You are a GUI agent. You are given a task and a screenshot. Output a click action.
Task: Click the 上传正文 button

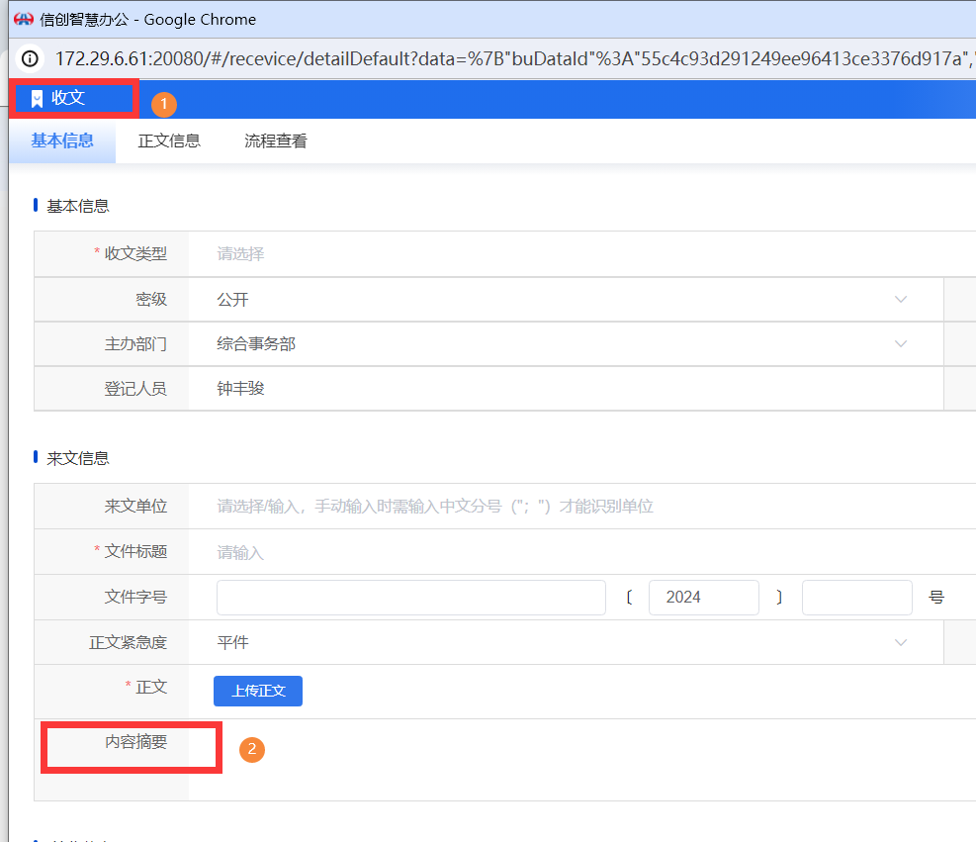(x=258, y=691)
